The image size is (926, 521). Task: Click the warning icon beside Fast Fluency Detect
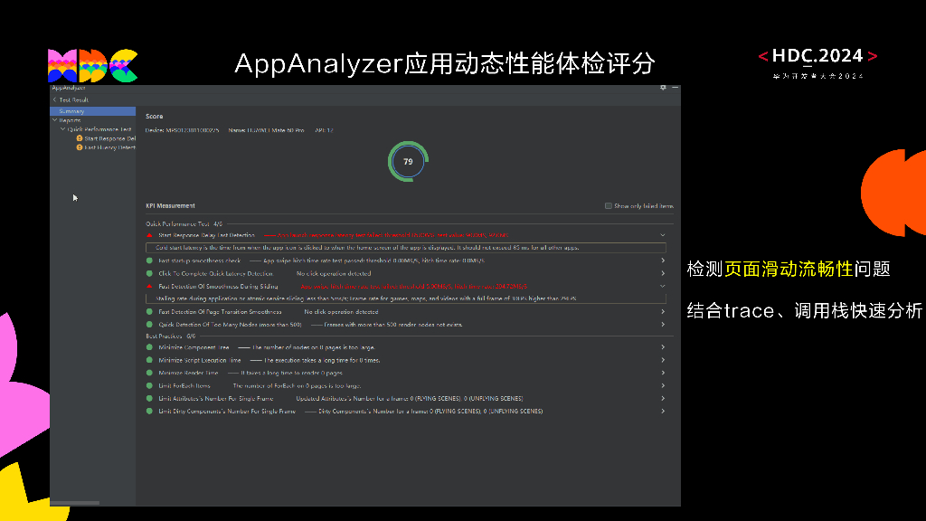tap(80, 149)
